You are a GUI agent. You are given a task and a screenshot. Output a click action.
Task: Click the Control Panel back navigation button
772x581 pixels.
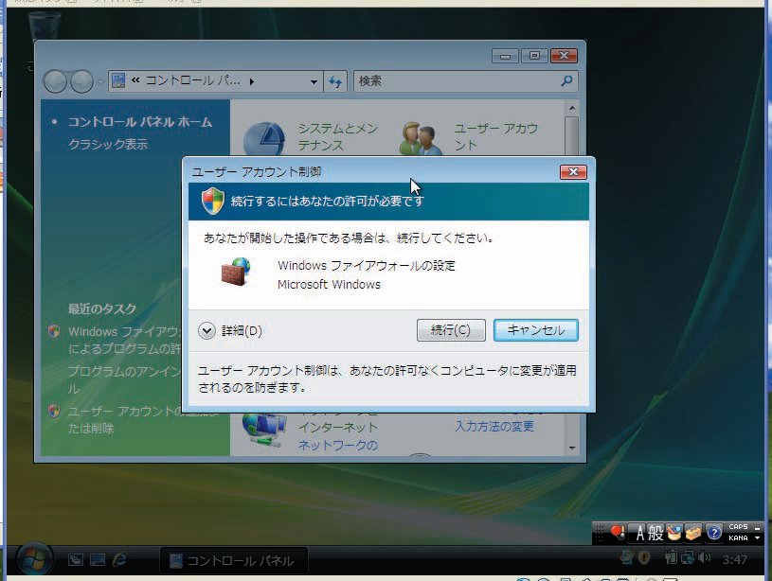pyautogui.click(x=56, y=81)
